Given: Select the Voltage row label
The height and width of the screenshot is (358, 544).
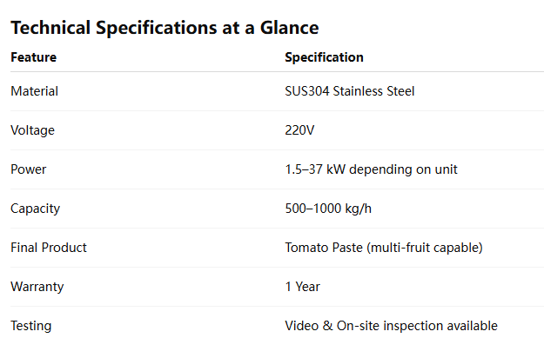Looking at the screenshot, I should (x=32, y=130).
